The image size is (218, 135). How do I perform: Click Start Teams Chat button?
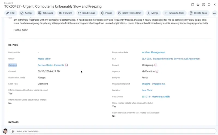pos(130,13)
